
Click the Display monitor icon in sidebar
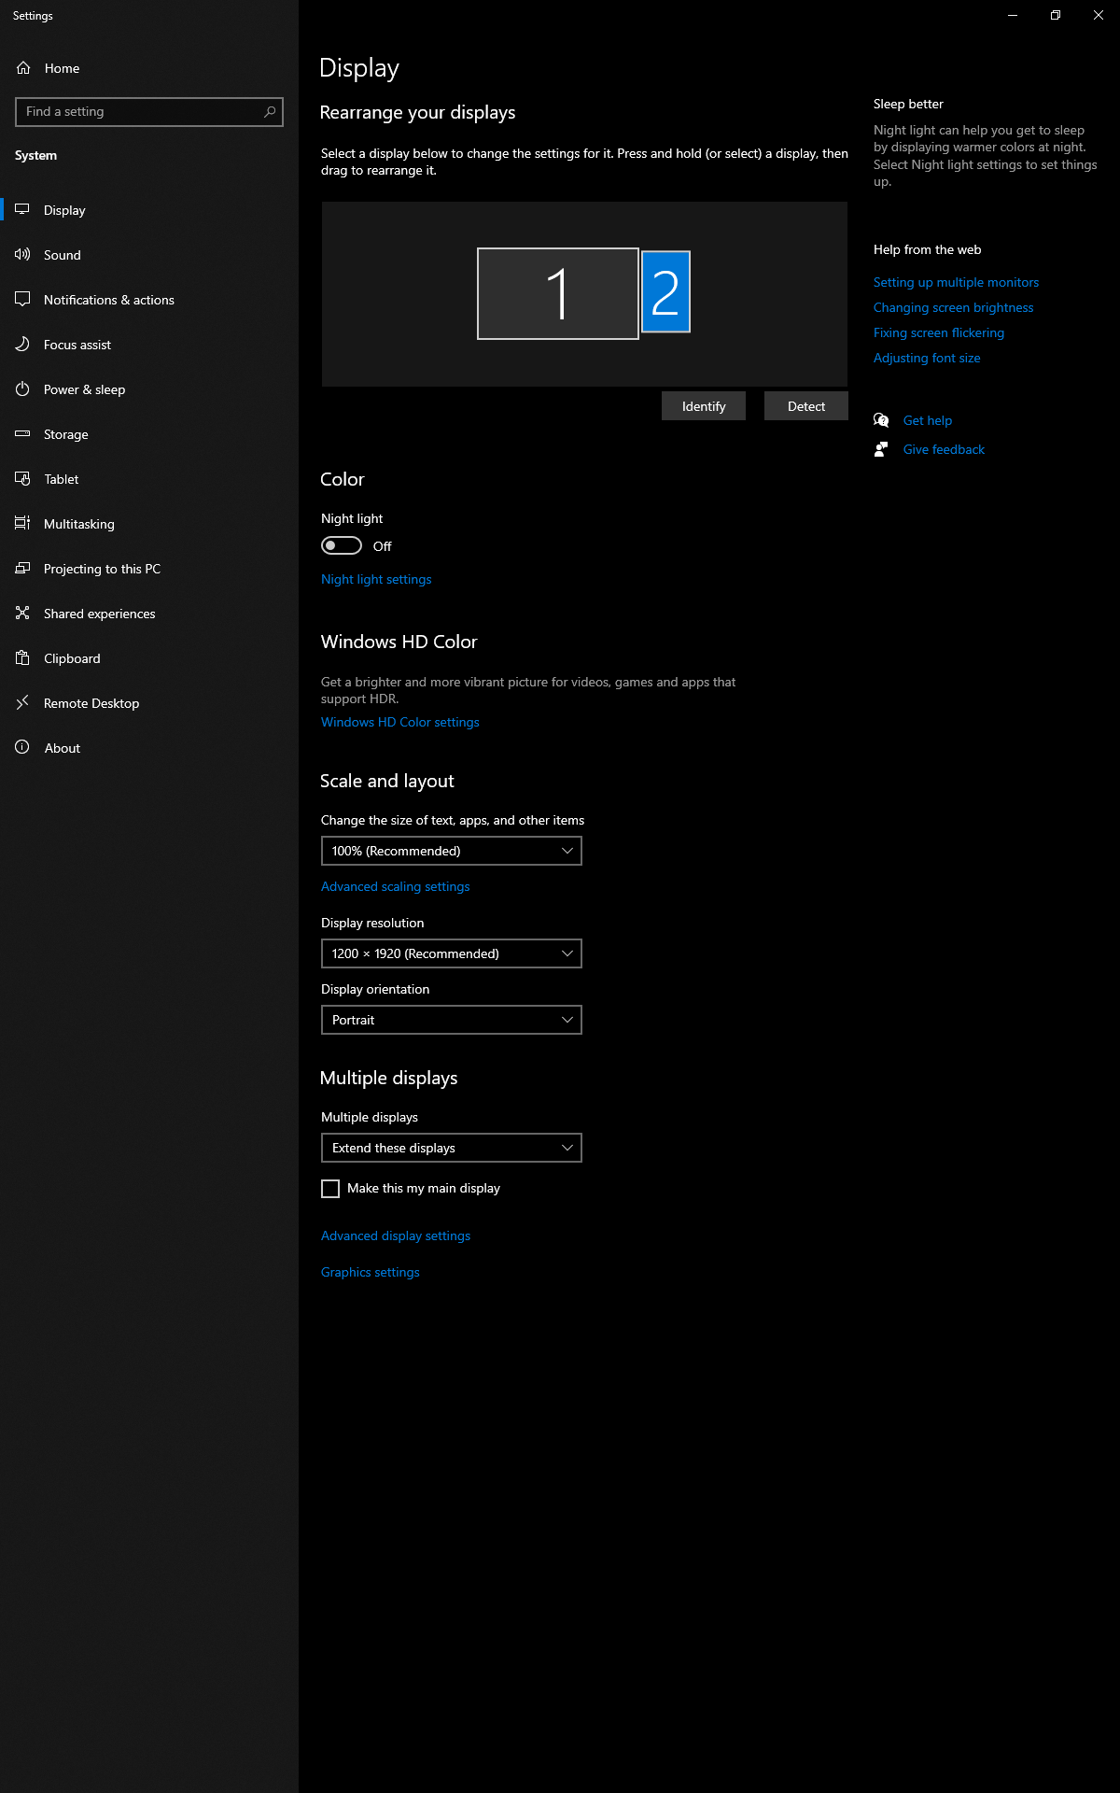[22, 209]
